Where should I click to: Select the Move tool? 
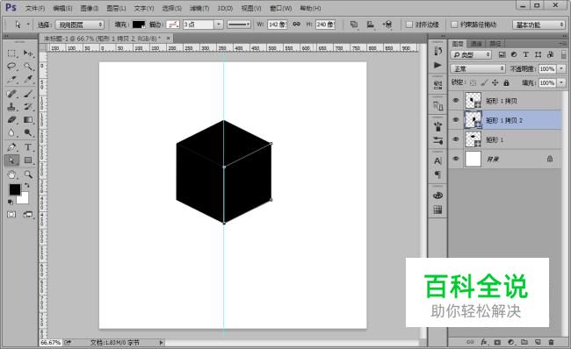tap(28, 53)
